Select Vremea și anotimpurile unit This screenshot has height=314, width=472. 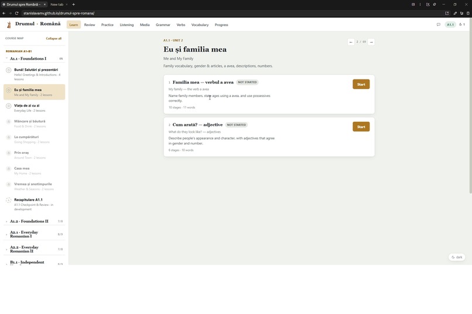tap(35, 187)
